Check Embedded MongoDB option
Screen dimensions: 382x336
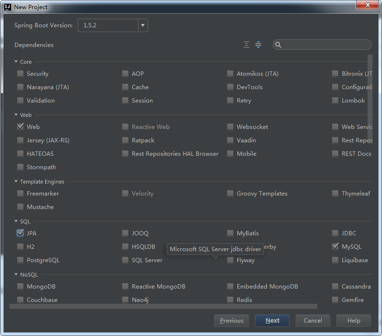tap(230, 286)
